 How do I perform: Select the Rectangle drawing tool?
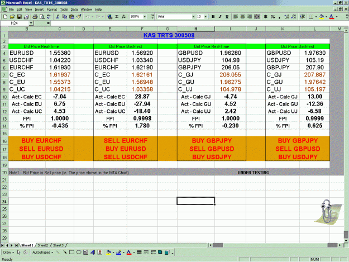(x=71, y=252)
